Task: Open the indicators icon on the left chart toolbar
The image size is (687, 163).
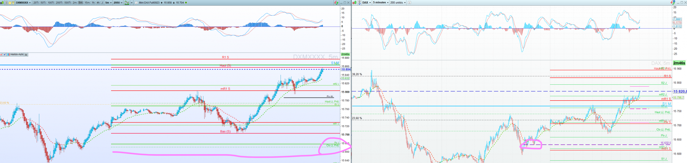Action: click(127, 2)
